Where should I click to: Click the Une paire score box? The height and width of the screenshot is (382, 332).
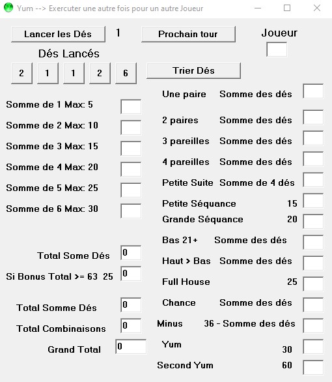click(x=313, y=91)
